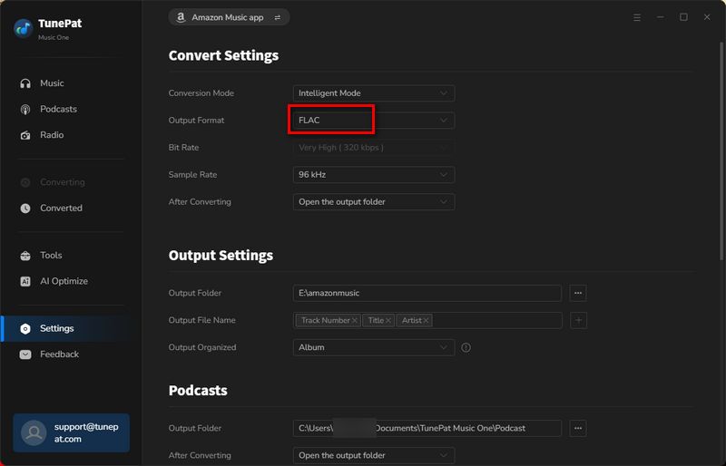Open the hamburger menu in title bar
Screen dimensions: 726x466
636,17
